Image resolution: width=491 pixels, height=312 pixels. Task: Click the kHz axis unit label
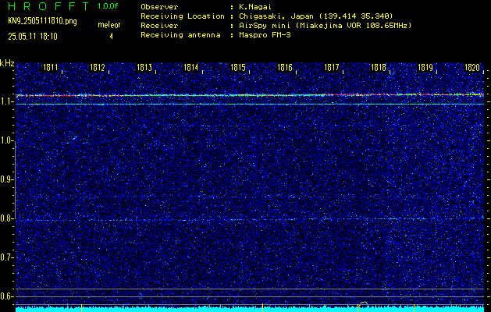7,63
